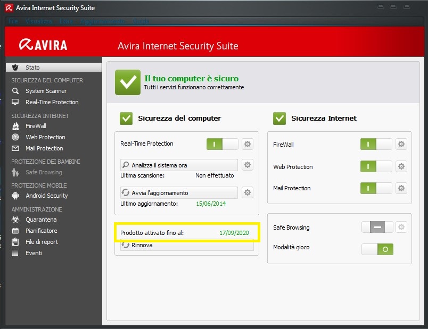Click 'Tutti i servizi funzionano correttamente' text
428x329 pixels.
coord(194,87)
